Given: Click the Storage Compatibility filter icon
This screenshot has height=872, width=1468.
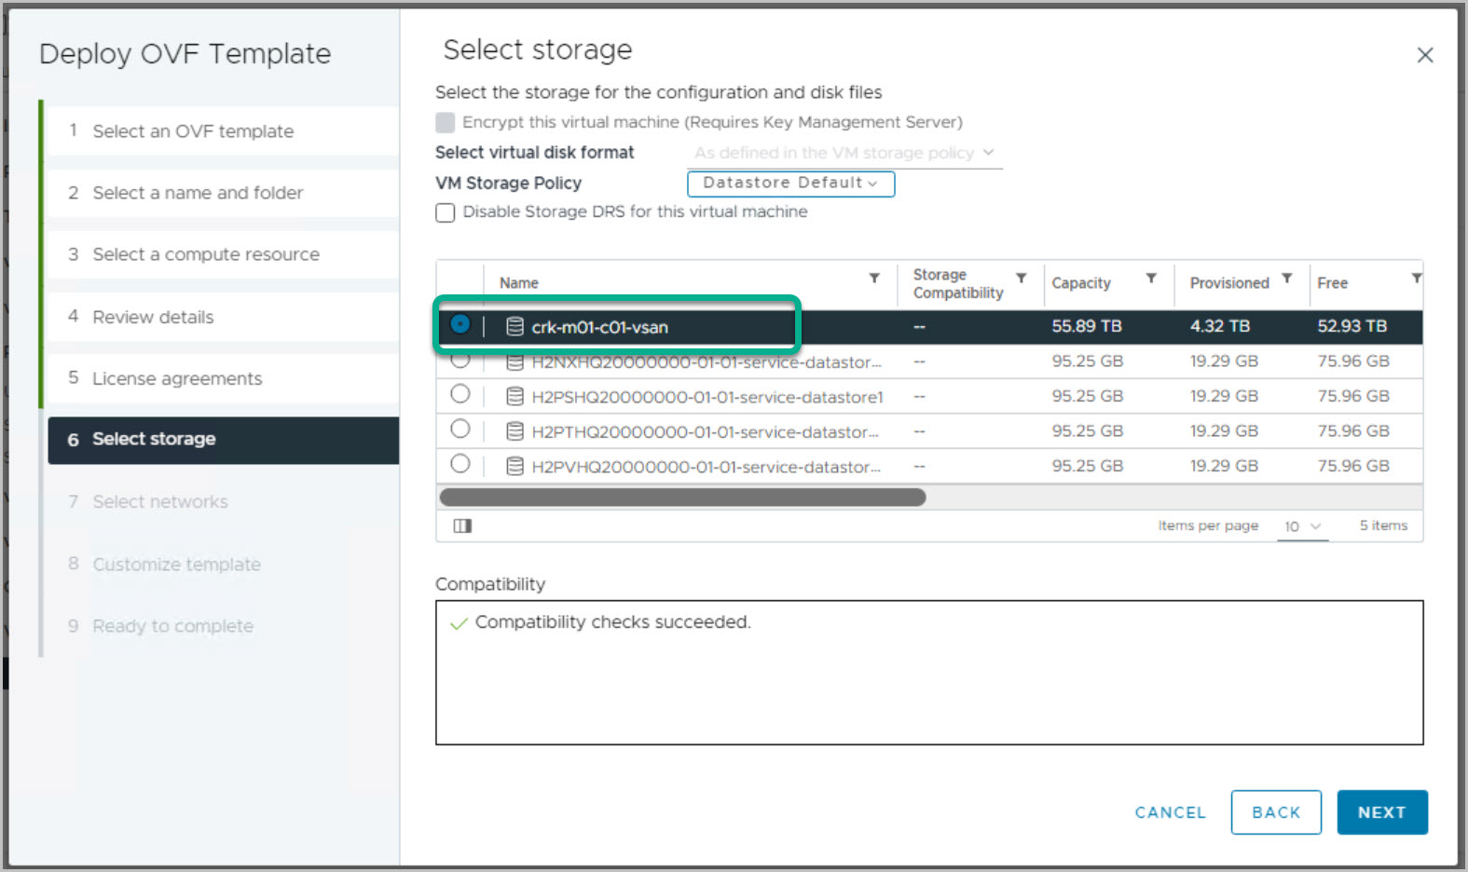Looking at the screenshot, I should 1021,279.
